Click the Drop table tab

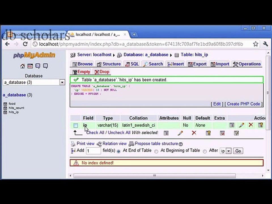point(102,72)
